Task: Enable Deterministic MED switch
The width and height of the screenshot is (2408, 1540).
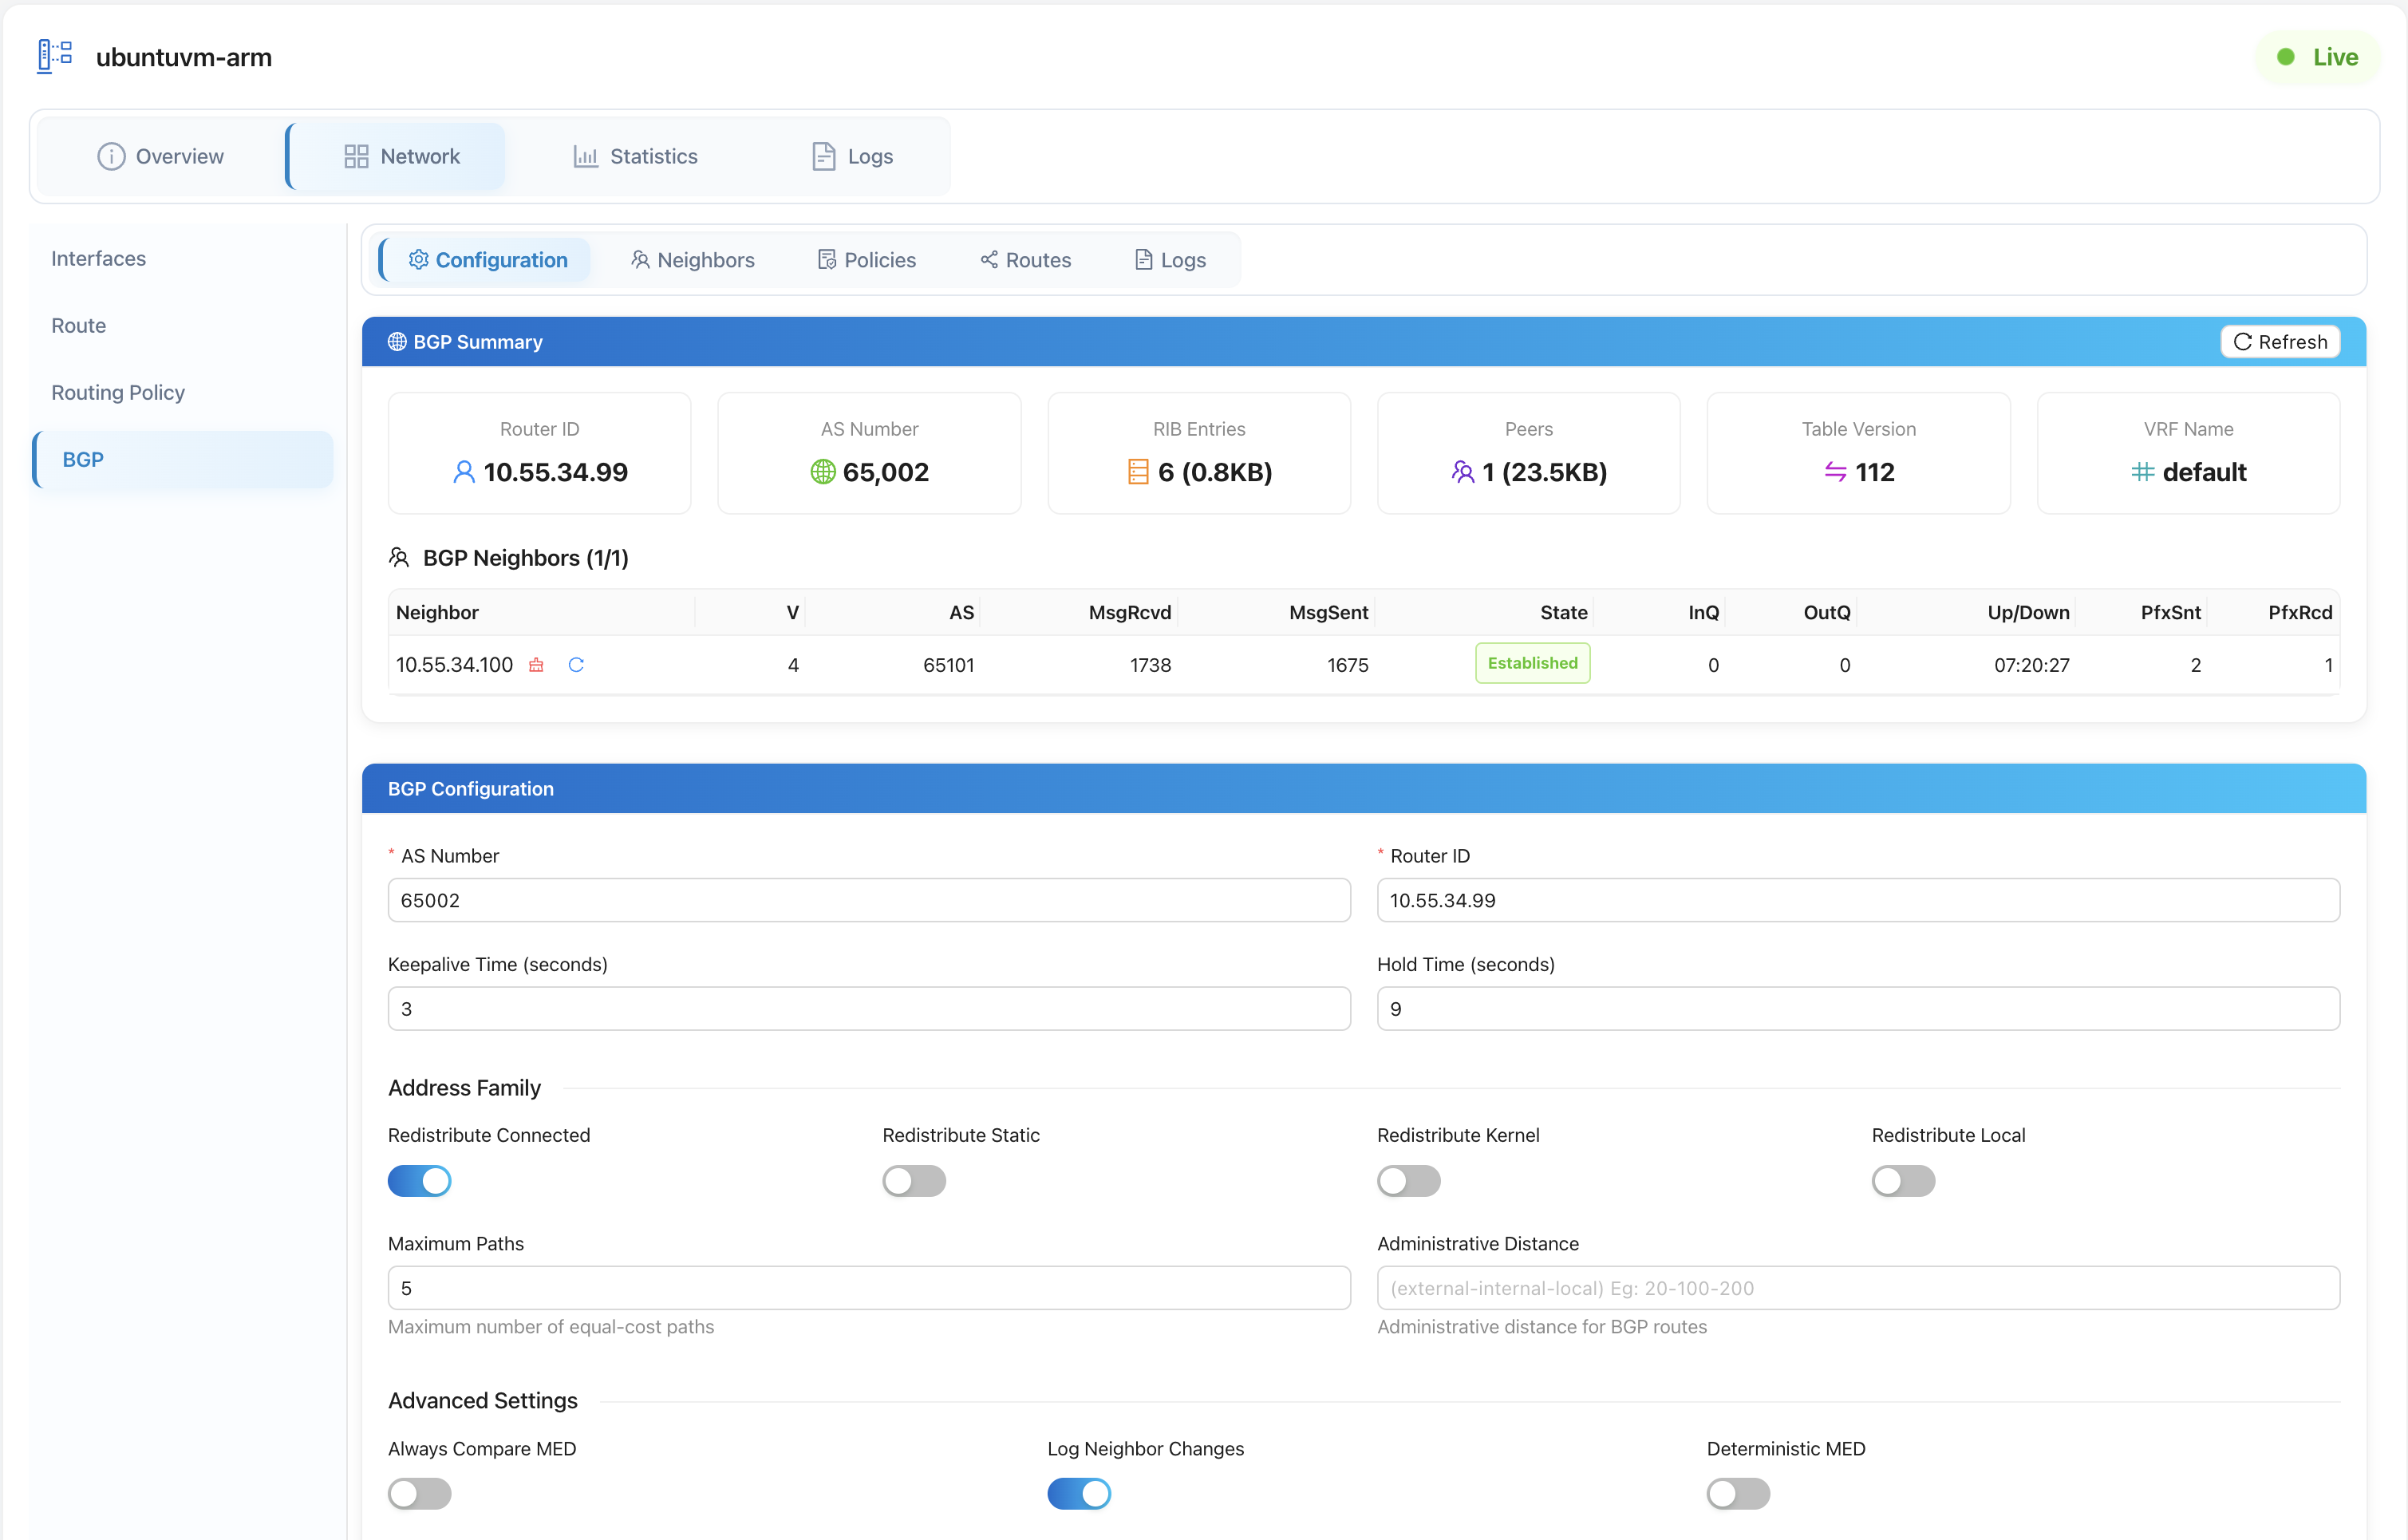Action: pos(1738,1494)
